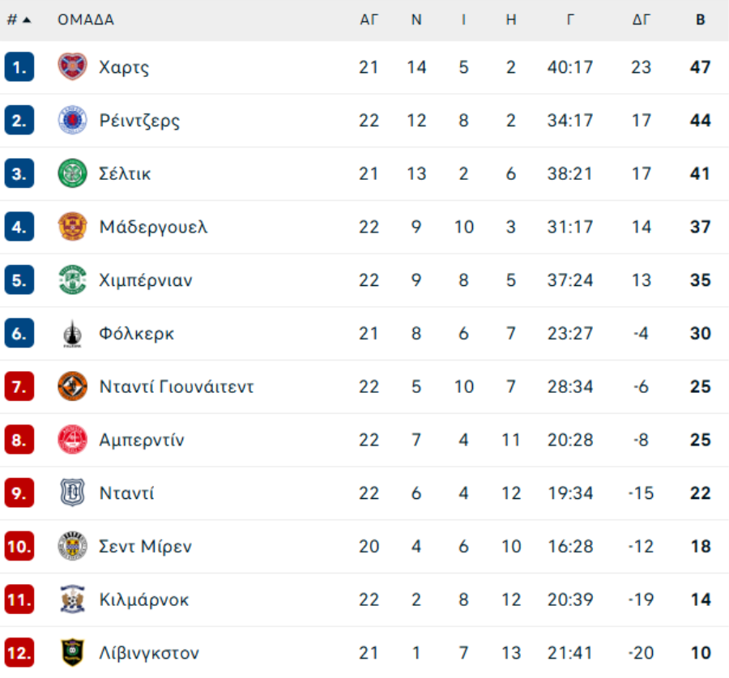Click the Motherwell (Μάδεργουελ) club crest
Image resolution: width=729 pixels, height=678 pixels.
pyautogui.click(x=72, y=227)
